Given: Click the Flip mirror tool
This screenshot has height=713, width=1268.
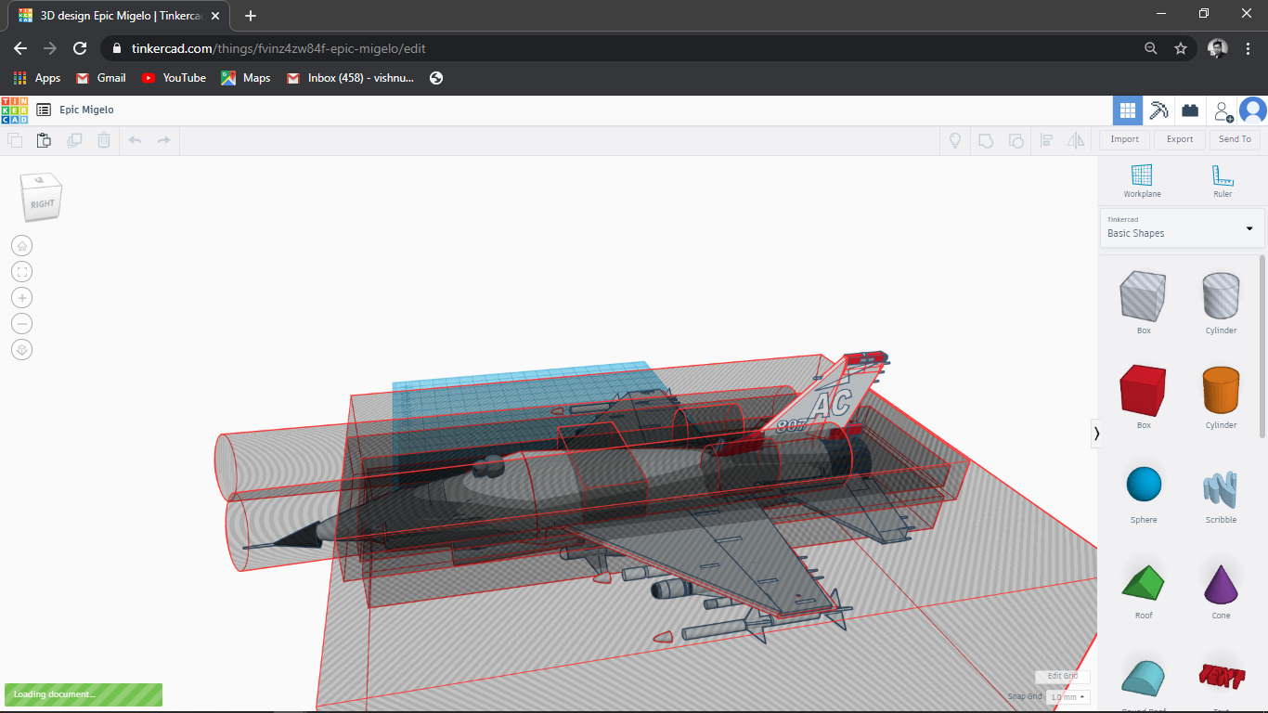Looking at the screenshot, I should point(1076,139).
